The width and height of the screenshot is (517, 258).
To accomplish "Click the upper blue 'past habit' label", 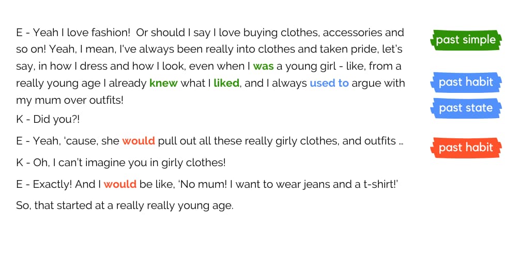I will pyautogui.click(x=465, y=82).
